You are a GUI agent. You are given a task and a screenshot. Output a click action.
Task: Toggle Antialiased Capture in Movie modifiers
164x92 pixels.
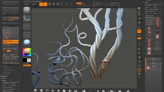click(x=11, y=40)
